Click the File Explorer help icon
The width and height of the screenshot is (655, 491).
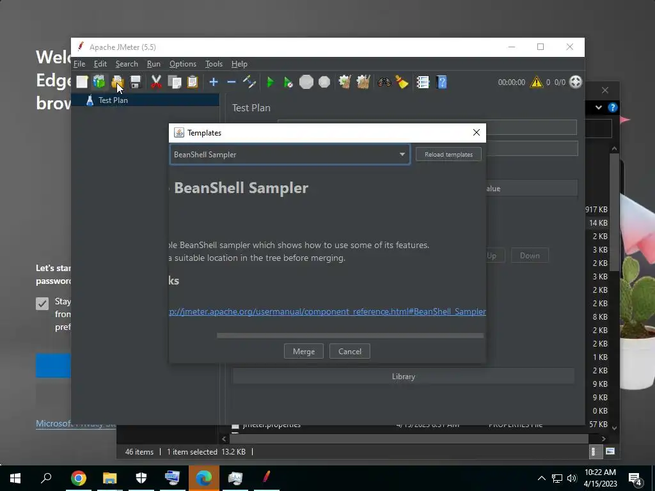[612, 107]
